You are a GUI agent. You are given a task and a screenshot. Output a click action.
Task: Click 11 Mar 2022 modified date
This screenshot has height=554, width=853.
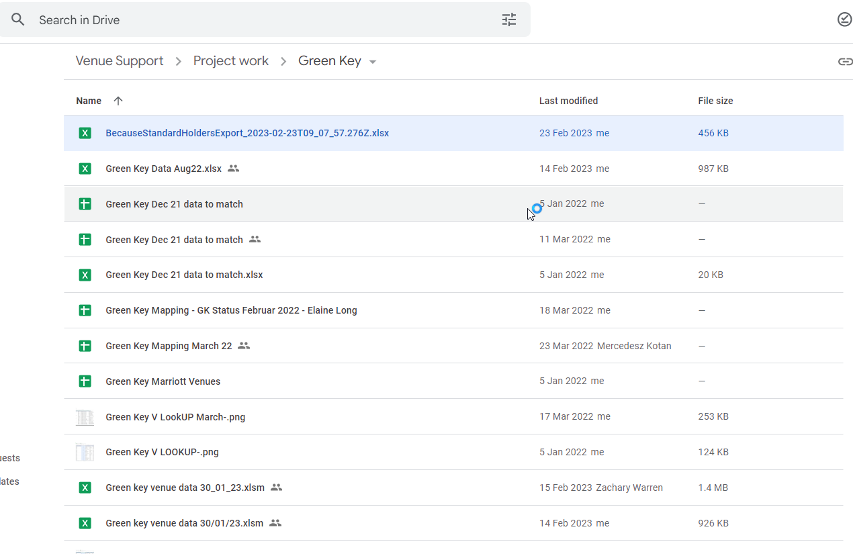click(x=566, y=239)
